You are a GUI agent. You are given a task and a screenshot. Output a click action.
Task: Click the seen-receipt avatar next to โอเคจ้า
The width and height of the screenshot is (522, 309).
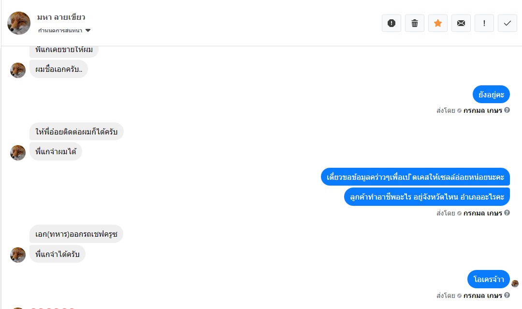click(x=515, y=283)
